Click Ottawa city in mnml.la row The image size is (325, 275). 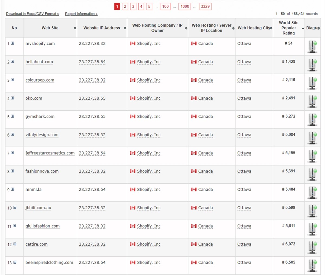click(x=244, y=190)
